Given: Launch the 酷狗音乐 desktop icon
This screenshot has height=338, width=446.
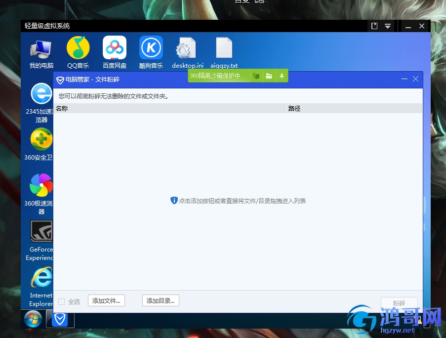Looking at the screenshot, I should click(x=151, y=53).
